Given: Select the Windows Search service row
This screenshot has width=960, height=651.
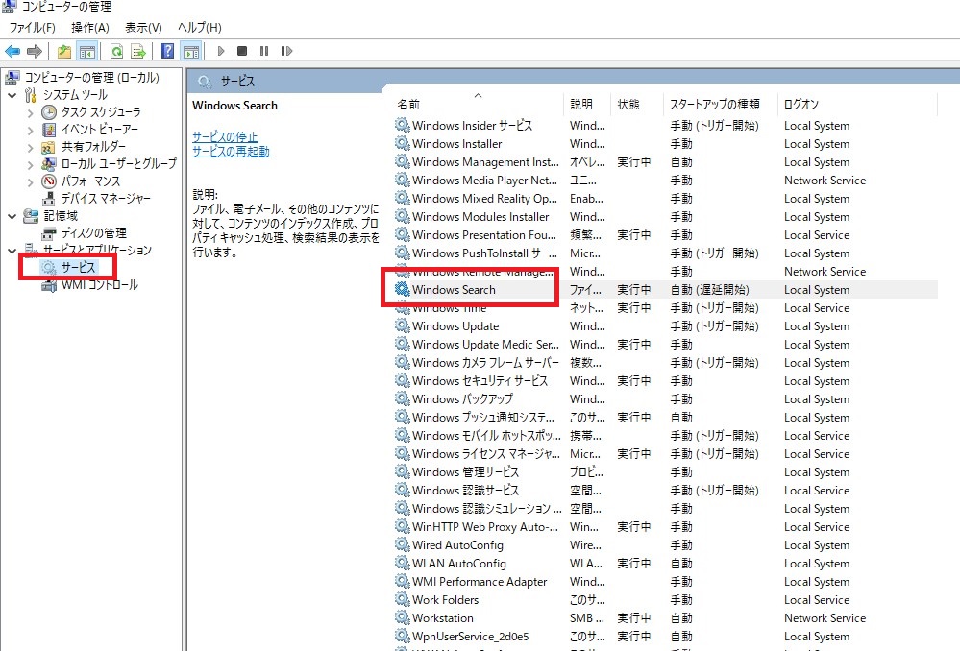Looking at the screenshot, I should [666, 289].
